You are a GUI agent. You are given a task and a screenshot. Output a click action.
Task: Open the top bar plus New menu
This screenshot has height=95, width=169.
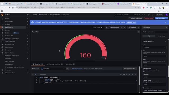(143, 15)
